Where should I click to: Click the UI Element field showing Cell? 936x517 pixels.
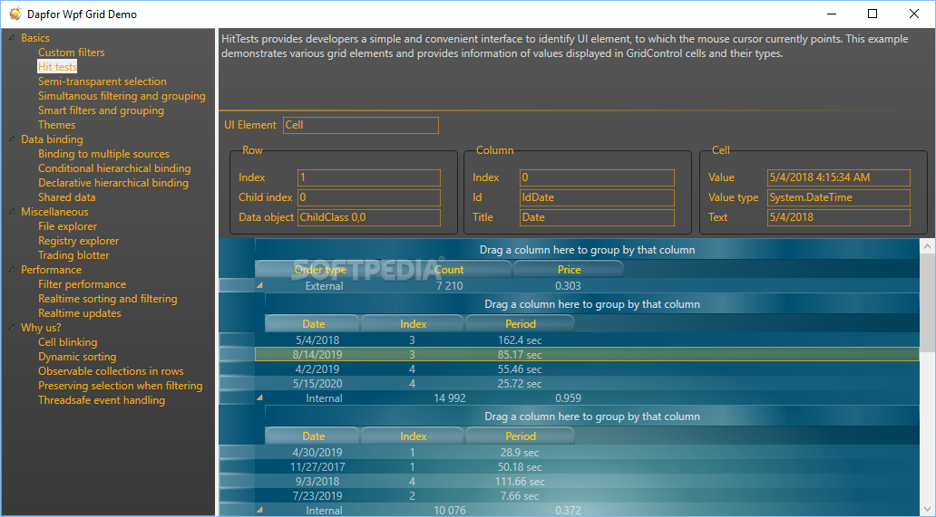[x=361, y=125]
